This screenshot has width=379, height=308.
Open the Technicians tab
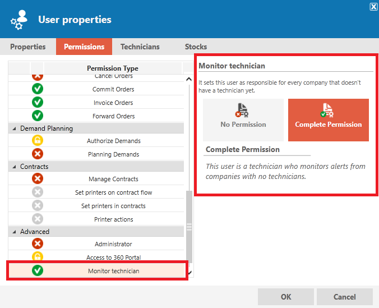(140, 47)
